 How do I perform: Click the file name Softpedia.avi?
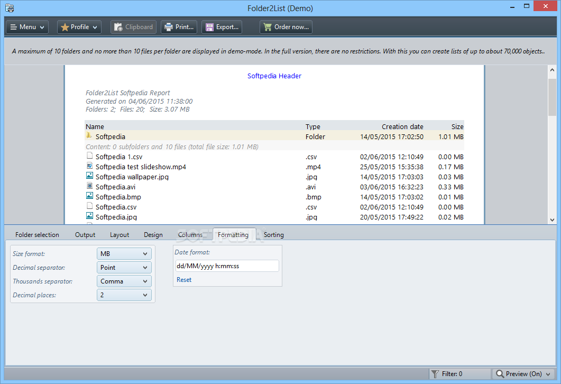(115, 187)
